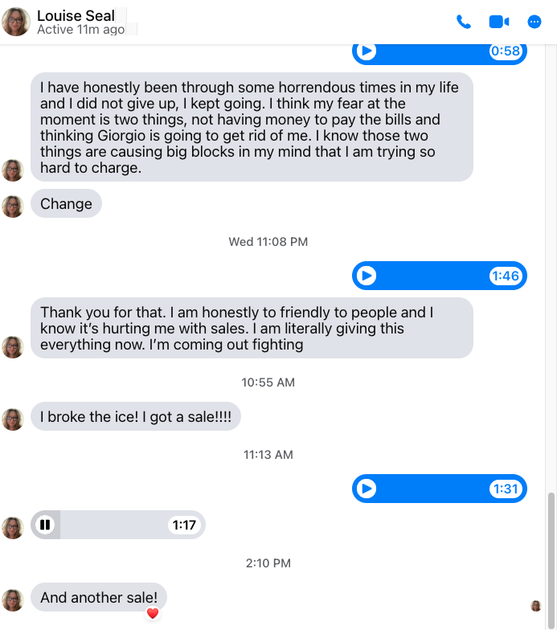Click the 0:58 duration label

[x=506, y=51]
